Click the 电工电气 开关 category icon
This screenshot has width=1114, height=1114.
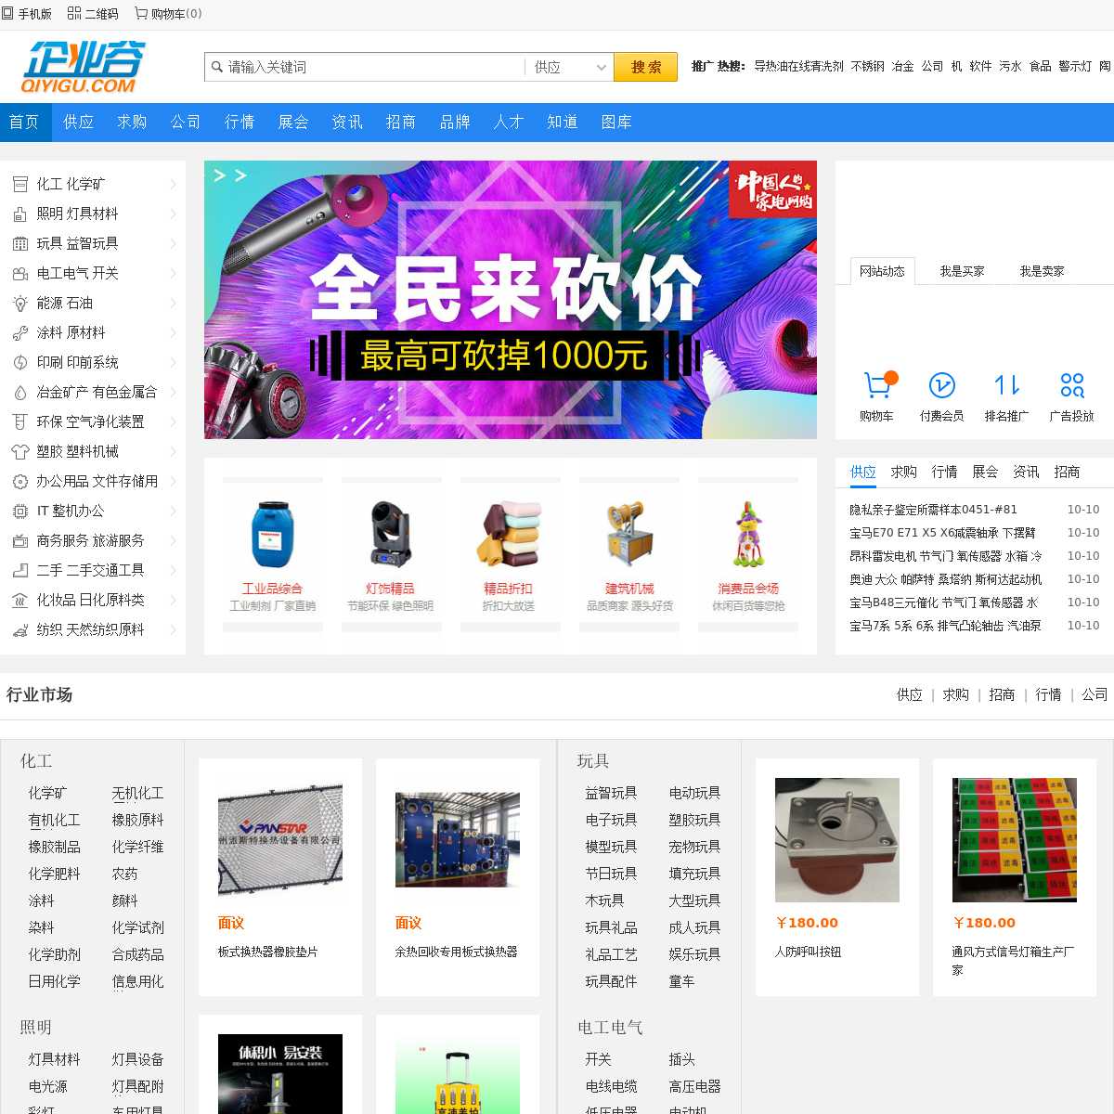coord(20,273)
